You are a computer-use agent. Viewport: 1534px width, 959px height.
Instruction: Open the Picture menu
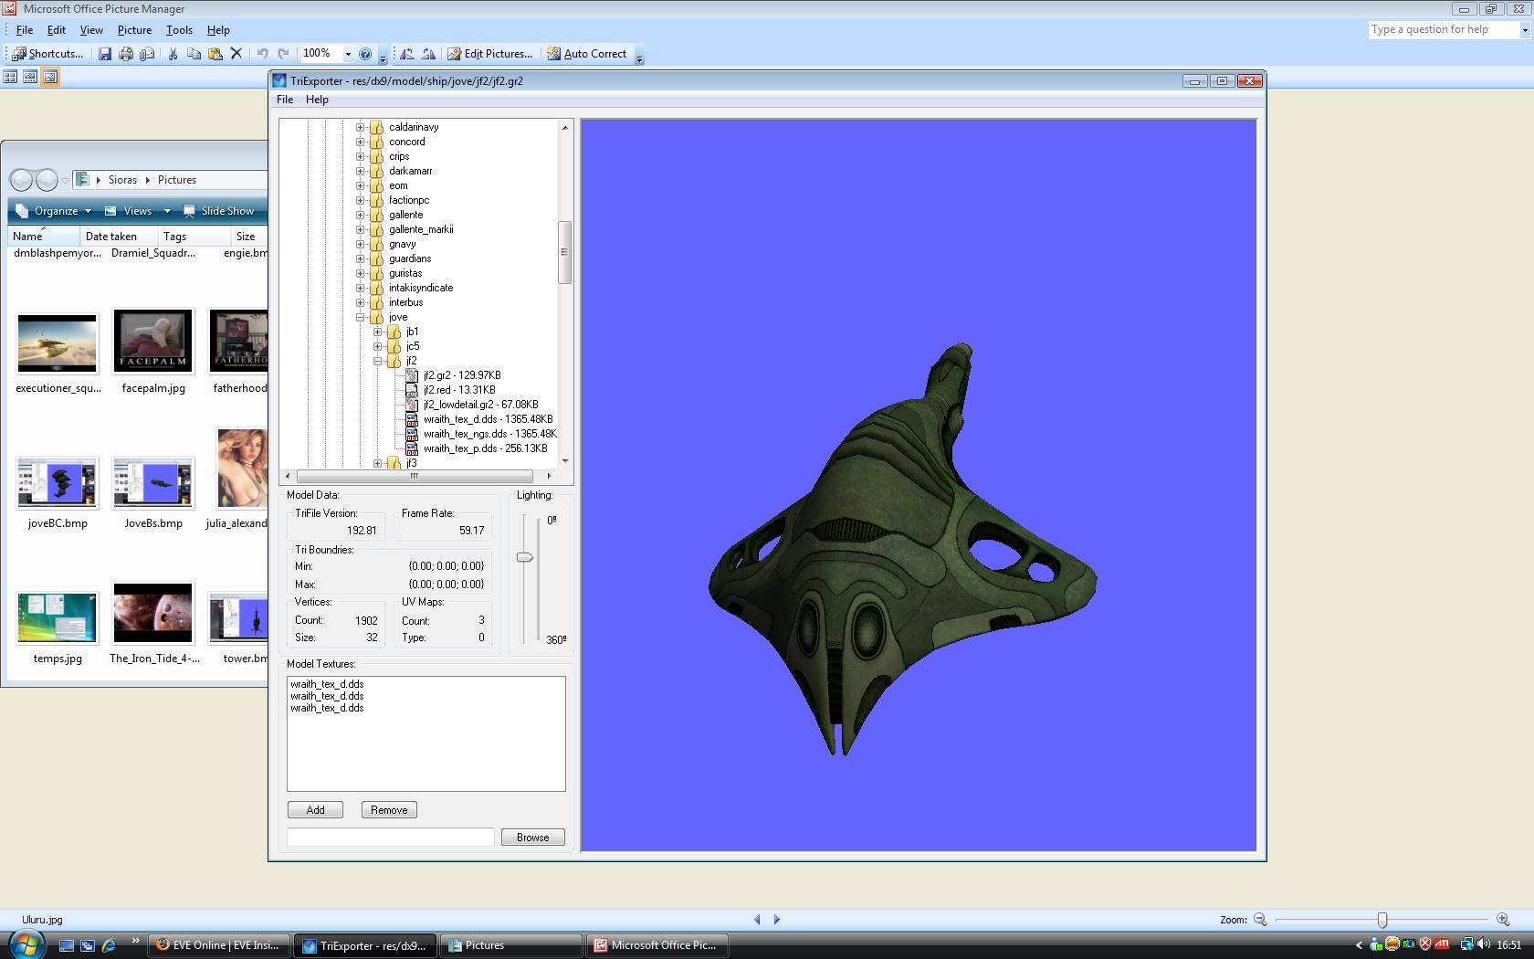tap(134, 30)
